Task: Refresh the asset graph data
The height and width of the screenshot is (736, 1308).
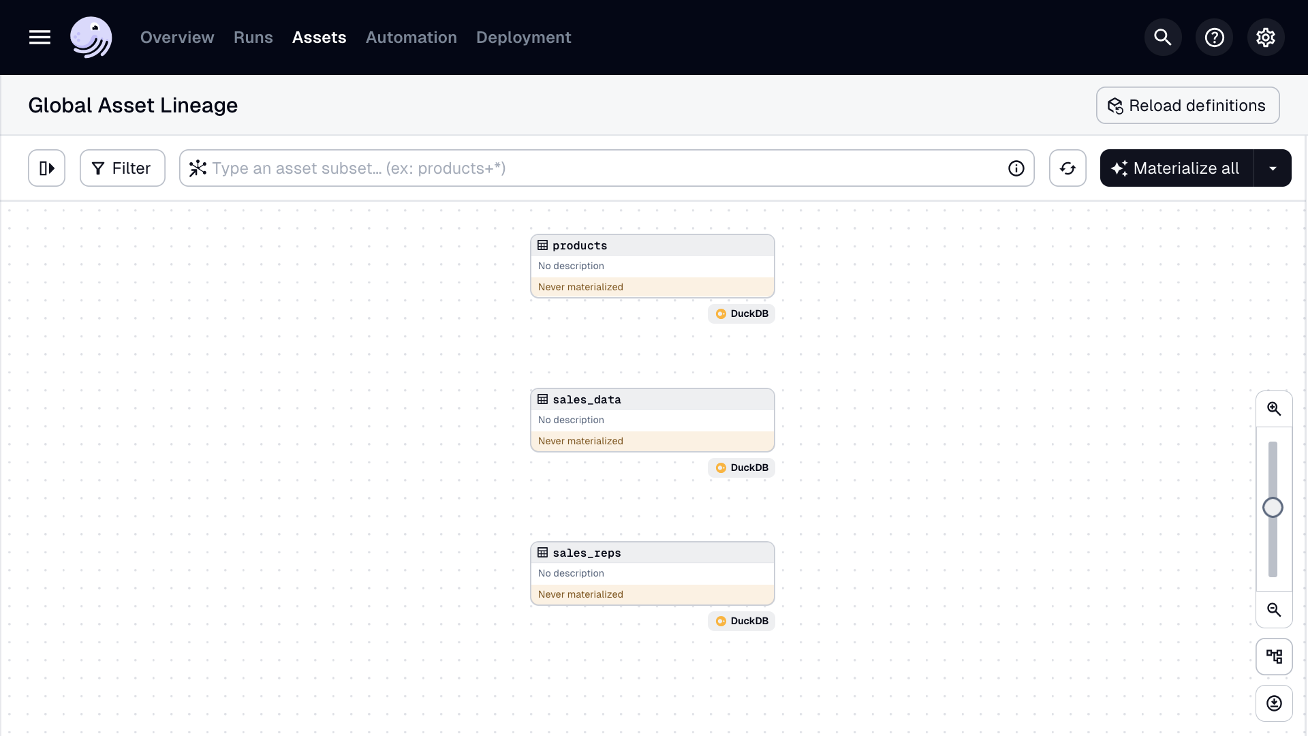Action: (x=1068, y=168)
